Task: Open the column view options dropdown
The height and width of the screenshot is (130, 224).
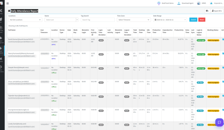Action: pyautogui.click(x=207, y=11)
